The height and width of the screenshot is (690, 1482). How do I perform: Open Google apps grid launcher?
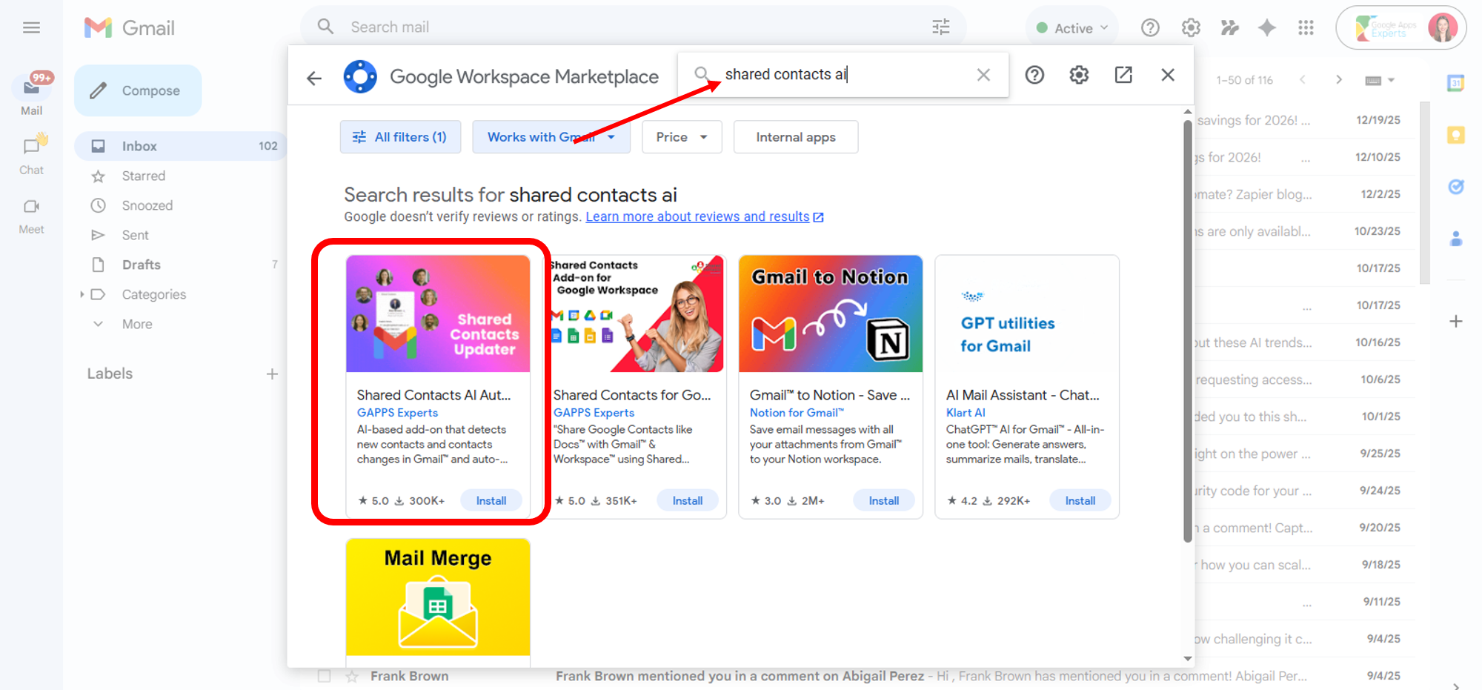pos(1306,27)
